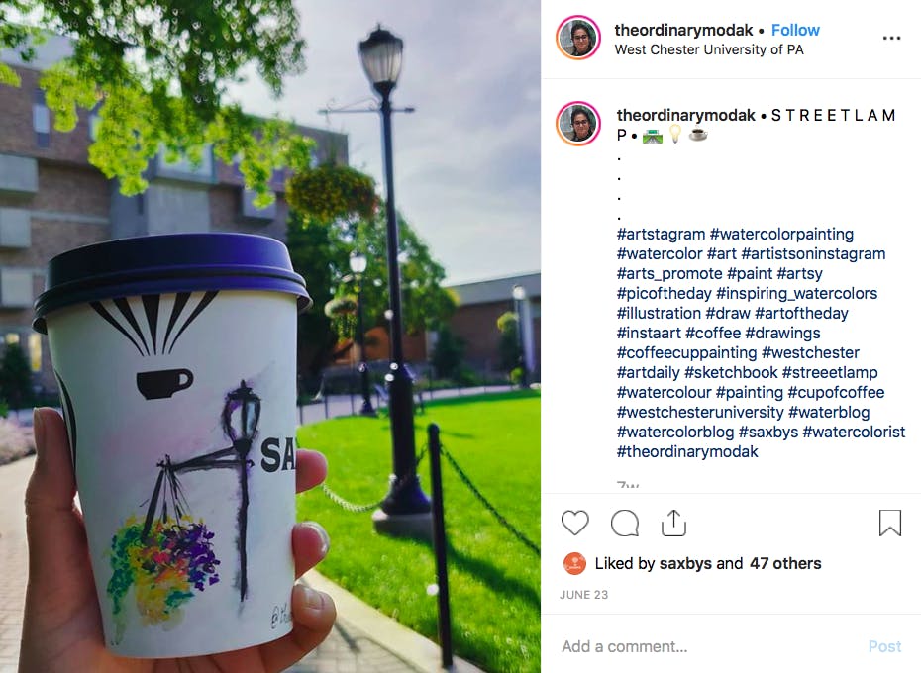Save post with bookmark icon

coord(890,523)
